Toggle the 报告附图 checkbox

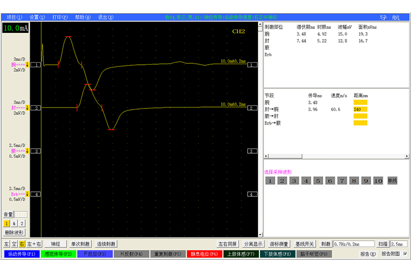pyautogui.click(x=405, y=254)
